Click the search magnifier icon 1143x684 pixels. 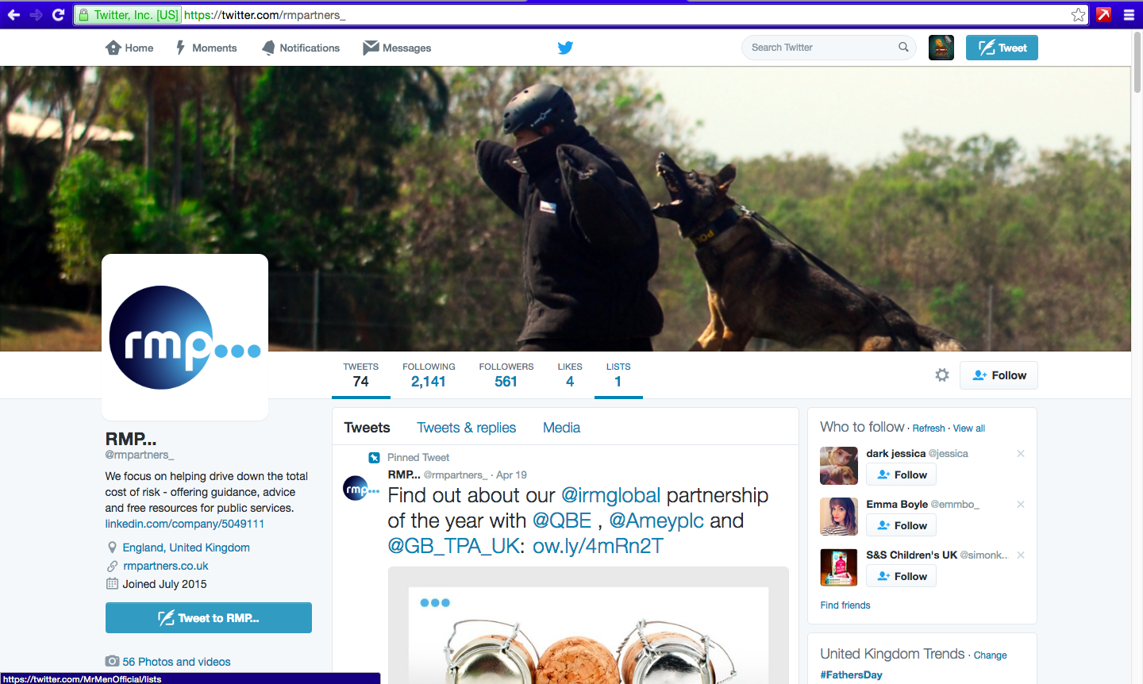pyautogui.click(x=903, y=48)
